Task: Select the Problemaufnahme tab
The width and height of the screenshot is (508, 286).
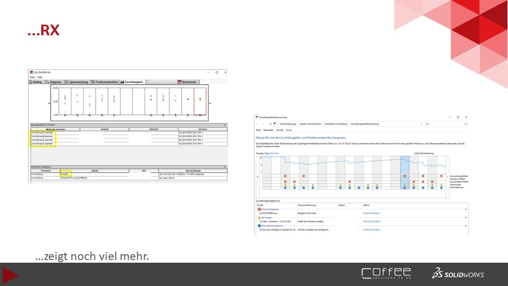Action: 105,82
